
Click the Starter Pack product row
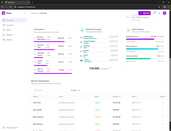point(53,63)
